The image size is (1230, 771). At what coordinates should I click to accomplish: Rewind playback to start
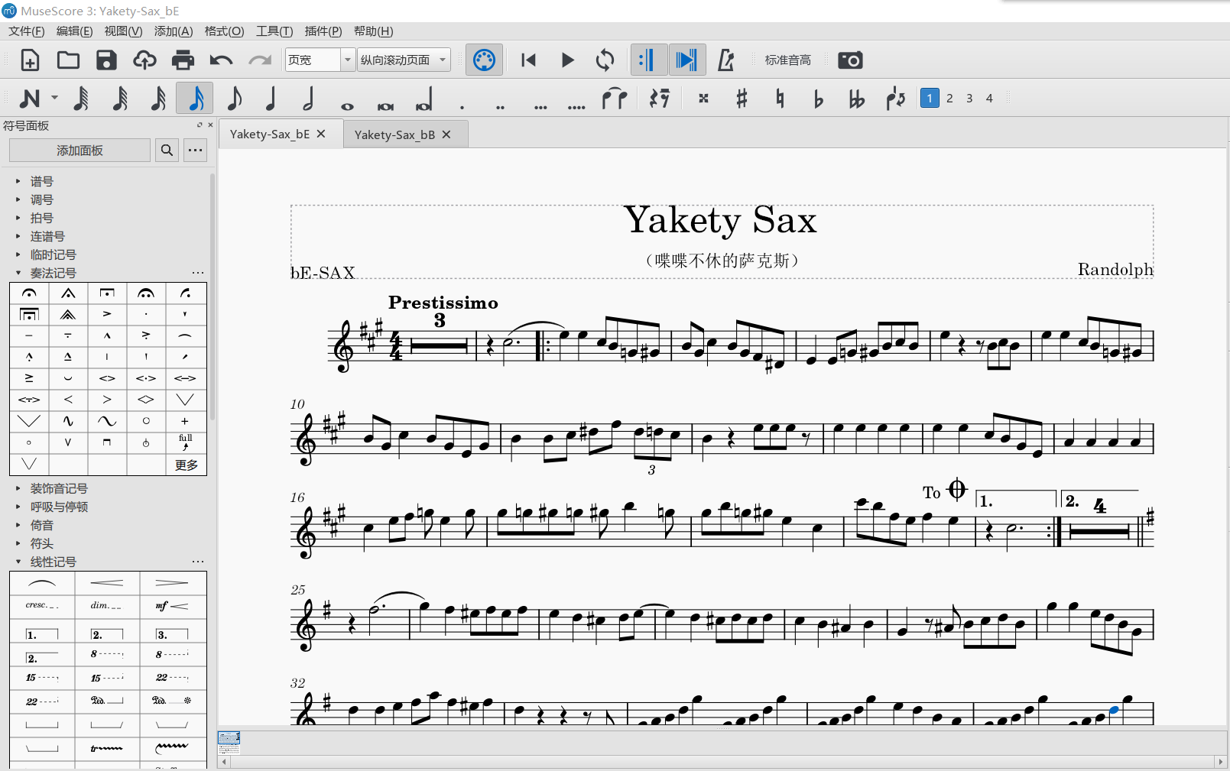(528, 60)
